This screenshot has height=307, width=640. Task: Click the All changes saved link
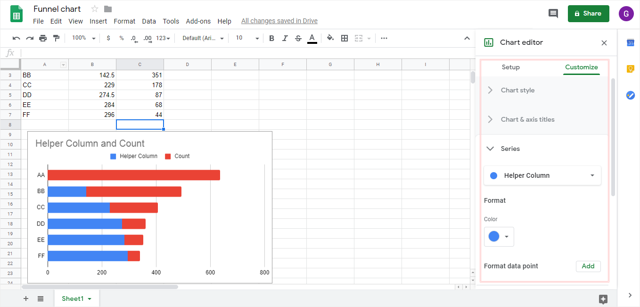(279, 21)
